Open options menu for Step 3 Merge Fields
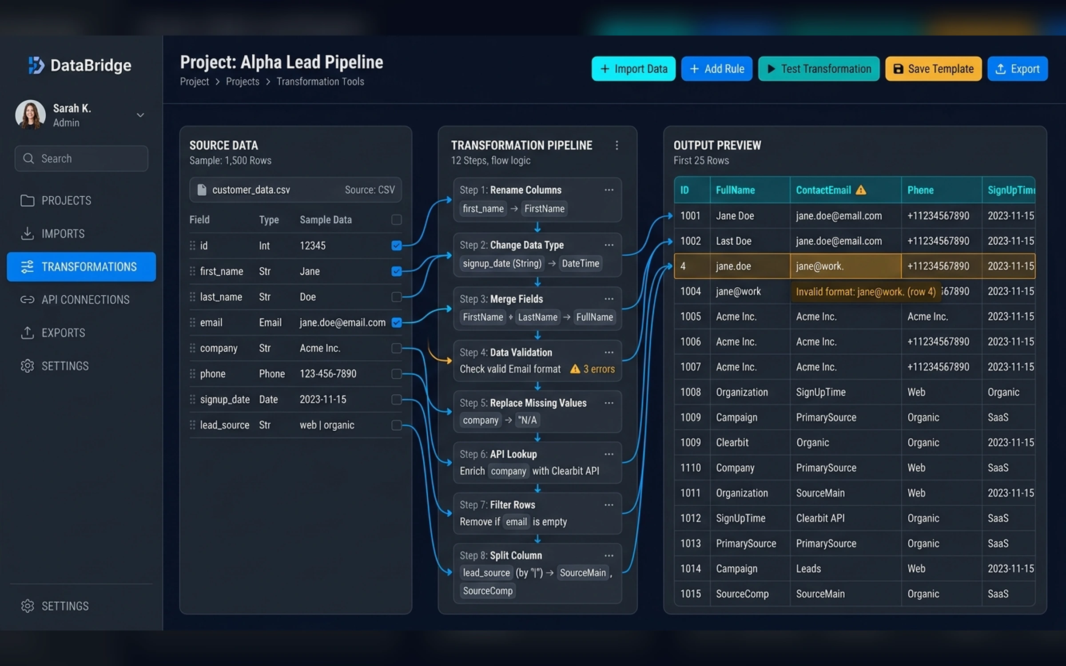Screen dimensions: 1066x666 click(609, 299)
